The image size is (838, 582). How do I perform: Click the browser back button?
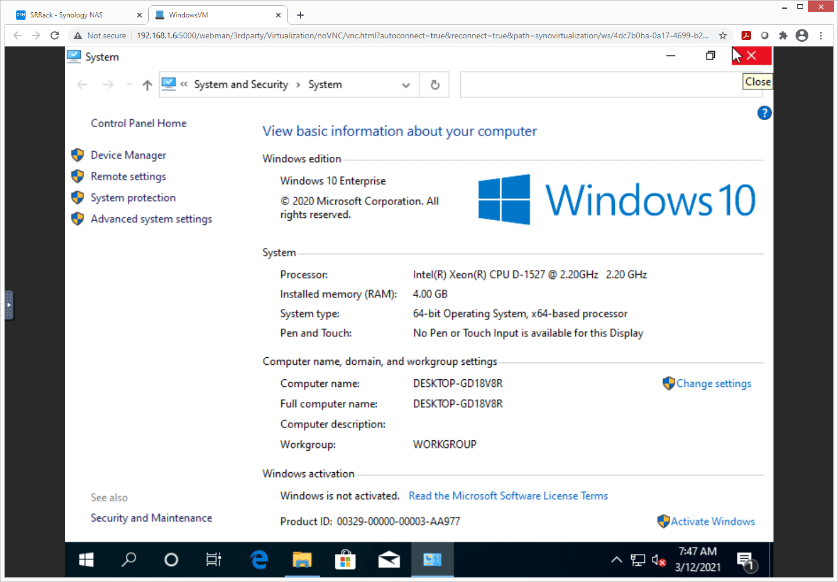17,35
